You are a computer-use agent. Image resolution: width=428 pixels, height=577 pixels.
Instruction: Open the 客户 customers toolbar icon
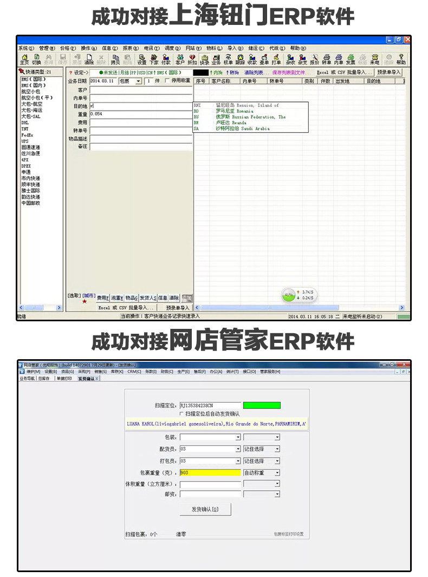[x=180, y=59]
